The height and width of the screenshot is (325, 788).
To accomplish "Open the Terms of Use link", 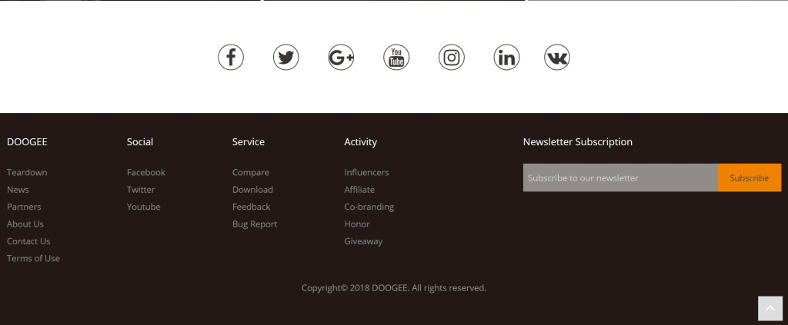I will pyautogui.click(x=33, y=258).
